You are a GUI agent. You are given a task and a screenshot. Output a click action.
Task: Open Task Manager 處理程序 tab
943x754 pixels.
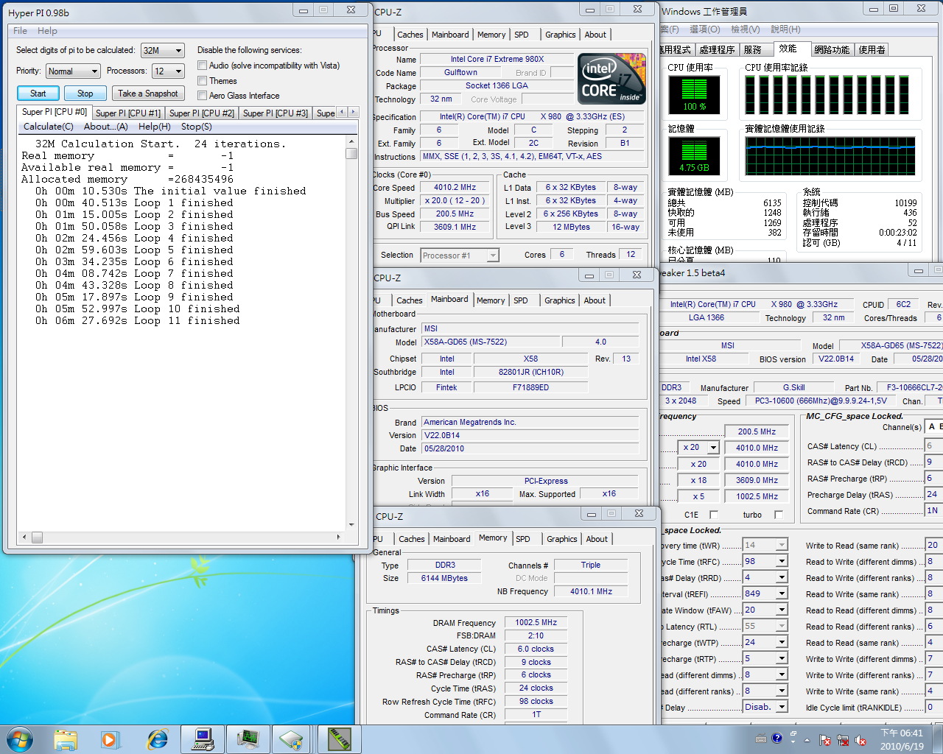point(717,50)
